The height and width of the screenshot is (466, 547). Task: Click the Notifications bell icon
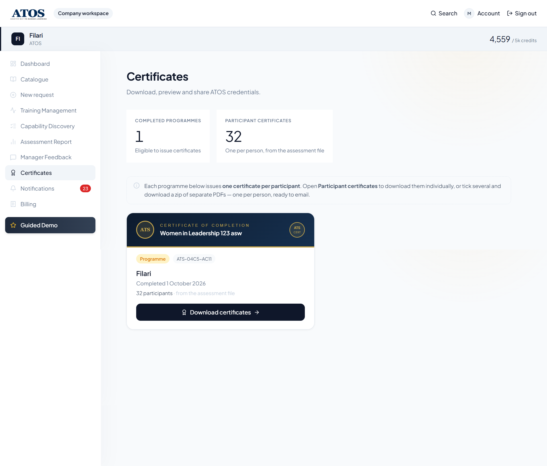(13, 189)
